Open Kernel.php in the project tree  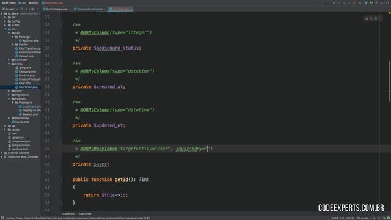click(20, 122)
